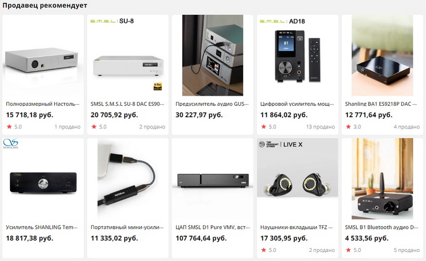Select the black Shanling BA1 box image

382,56
